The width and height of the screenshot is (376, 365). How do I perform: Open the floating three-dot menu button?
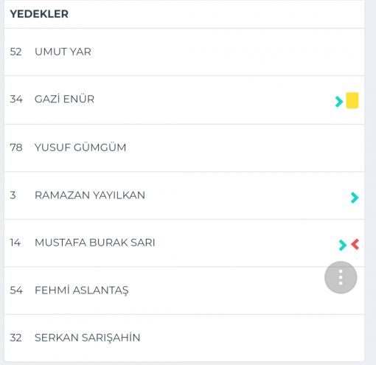[341, 277]
